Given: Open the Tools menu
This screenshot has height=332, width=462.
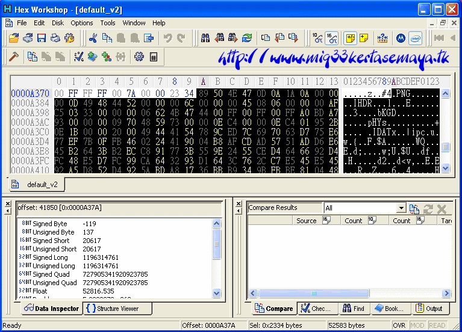Looking at the screenshot, I should pyautogui.click(x=108, y=23).
